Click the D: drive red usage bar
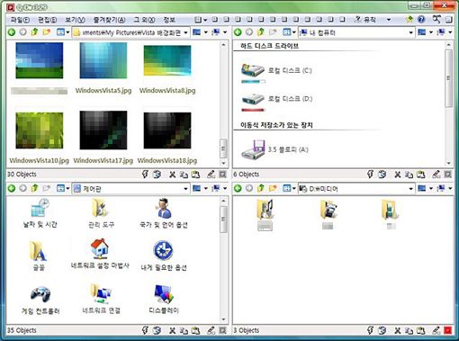 [253, 110]
